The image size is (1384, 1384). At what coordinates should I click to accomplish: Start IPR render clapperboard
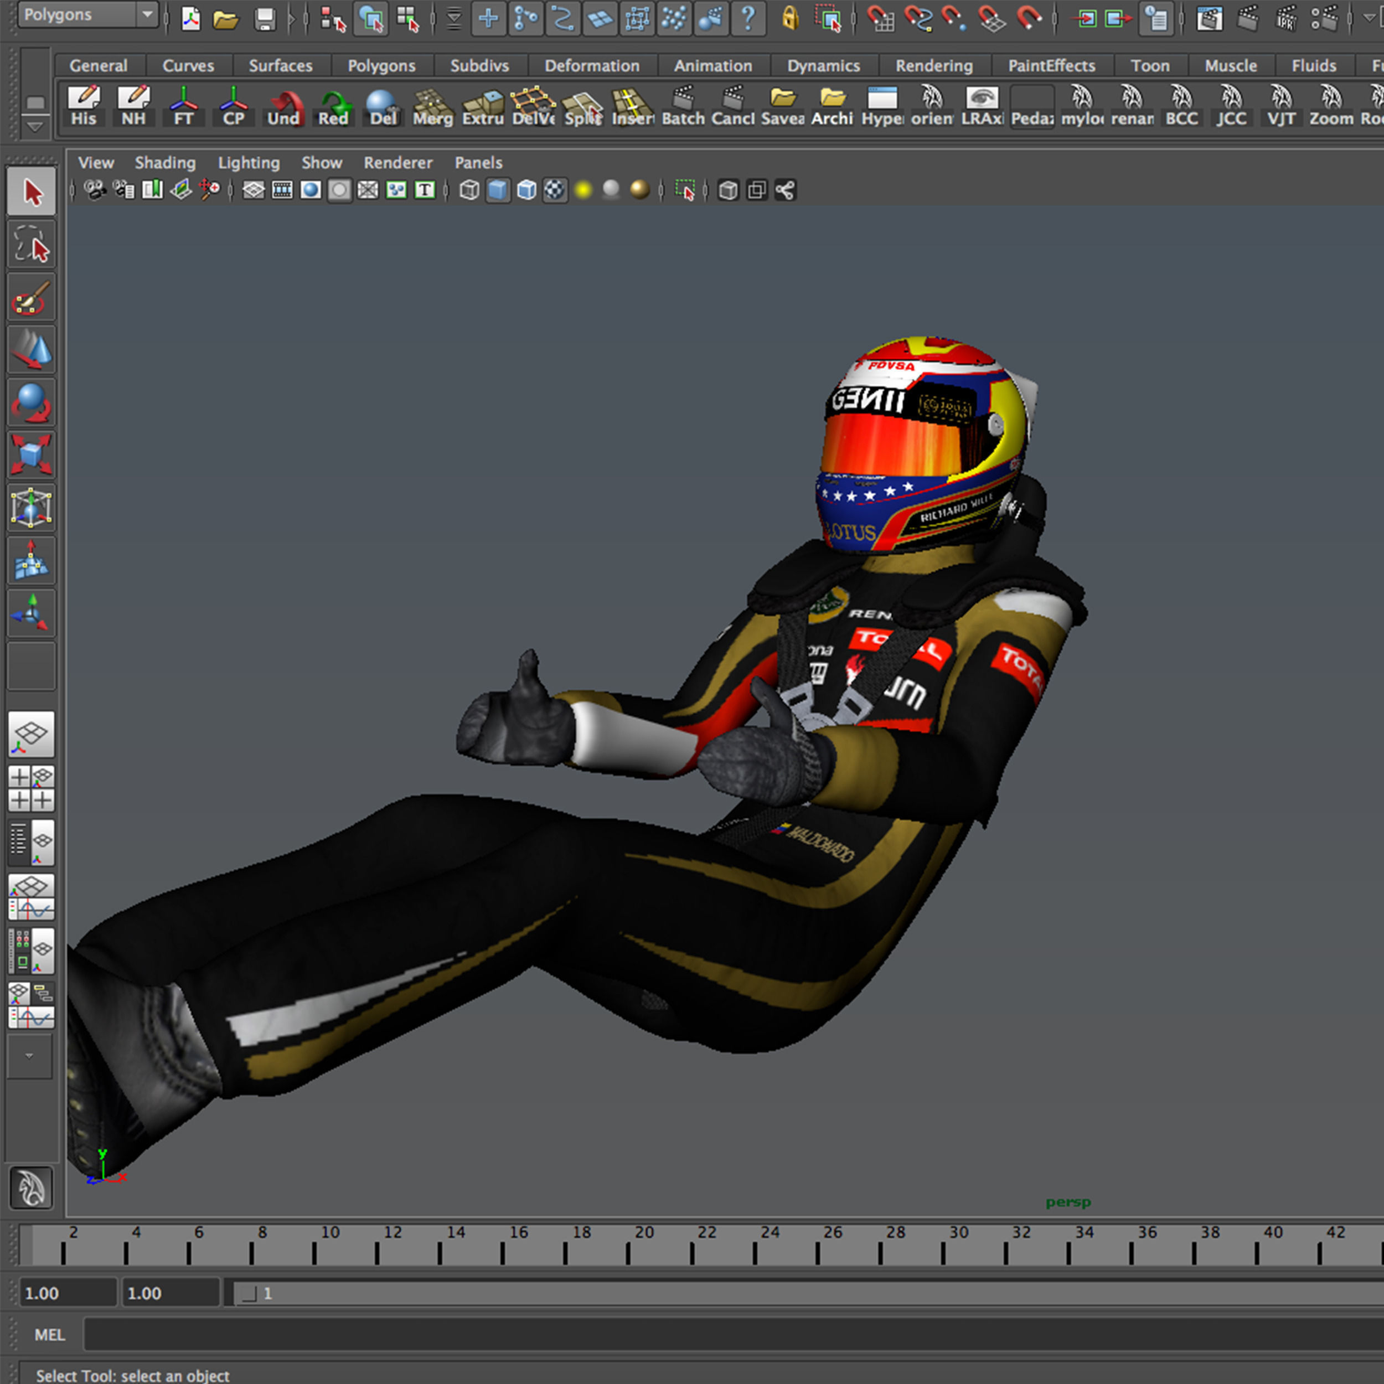coord(1287,19)
